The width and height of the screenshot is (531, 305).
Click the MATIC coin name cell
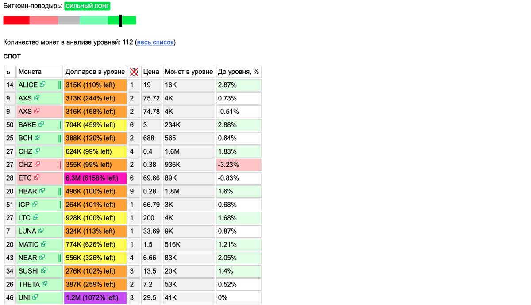(40, 244)
